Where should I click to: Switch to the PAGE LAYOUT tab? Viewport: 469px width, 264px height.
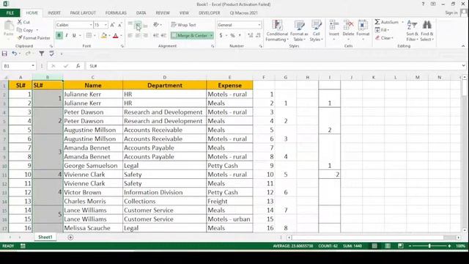tap(83, 13)
